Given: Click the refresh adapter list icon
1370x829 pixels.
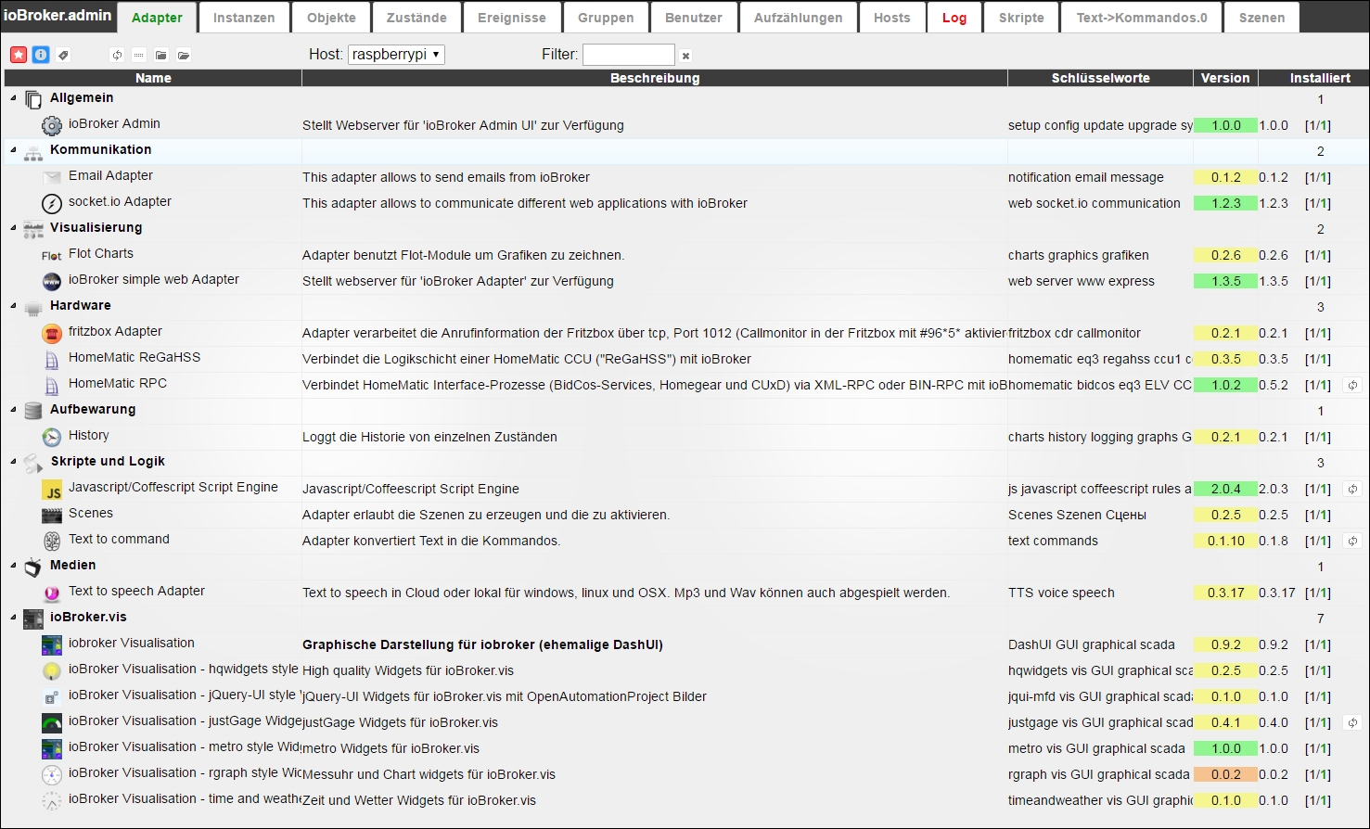Looking at the screenshot, I should 117,55.
